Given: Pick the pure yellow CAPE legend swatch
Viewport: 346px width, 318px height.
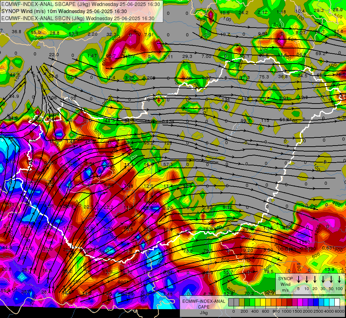Looking at the screenshot, I should (263, 302).
